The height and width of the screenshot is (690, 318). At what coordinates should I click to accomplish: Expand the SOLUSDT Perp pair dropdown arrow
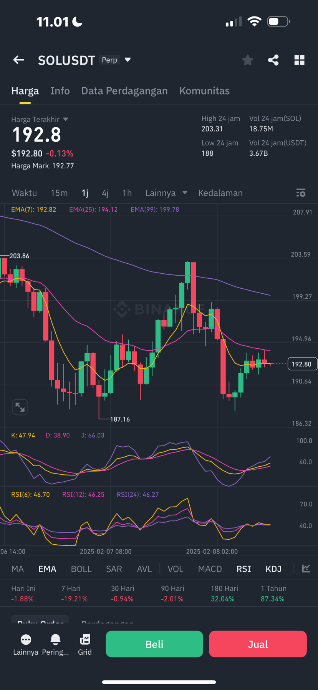128,60
